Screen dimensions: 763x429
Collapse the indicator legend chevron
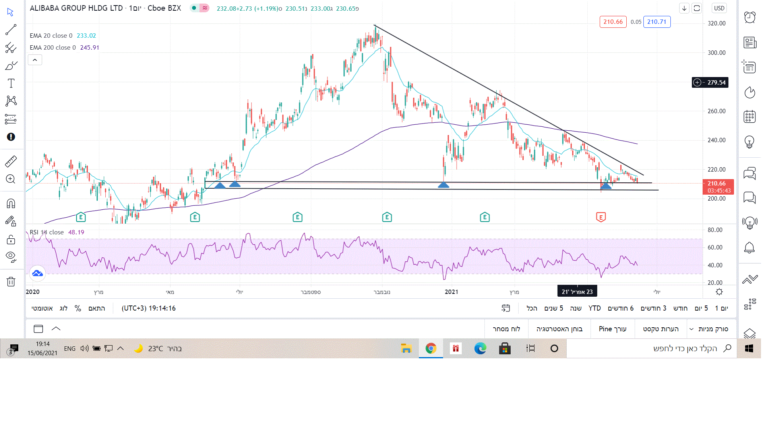coord(35,60)
